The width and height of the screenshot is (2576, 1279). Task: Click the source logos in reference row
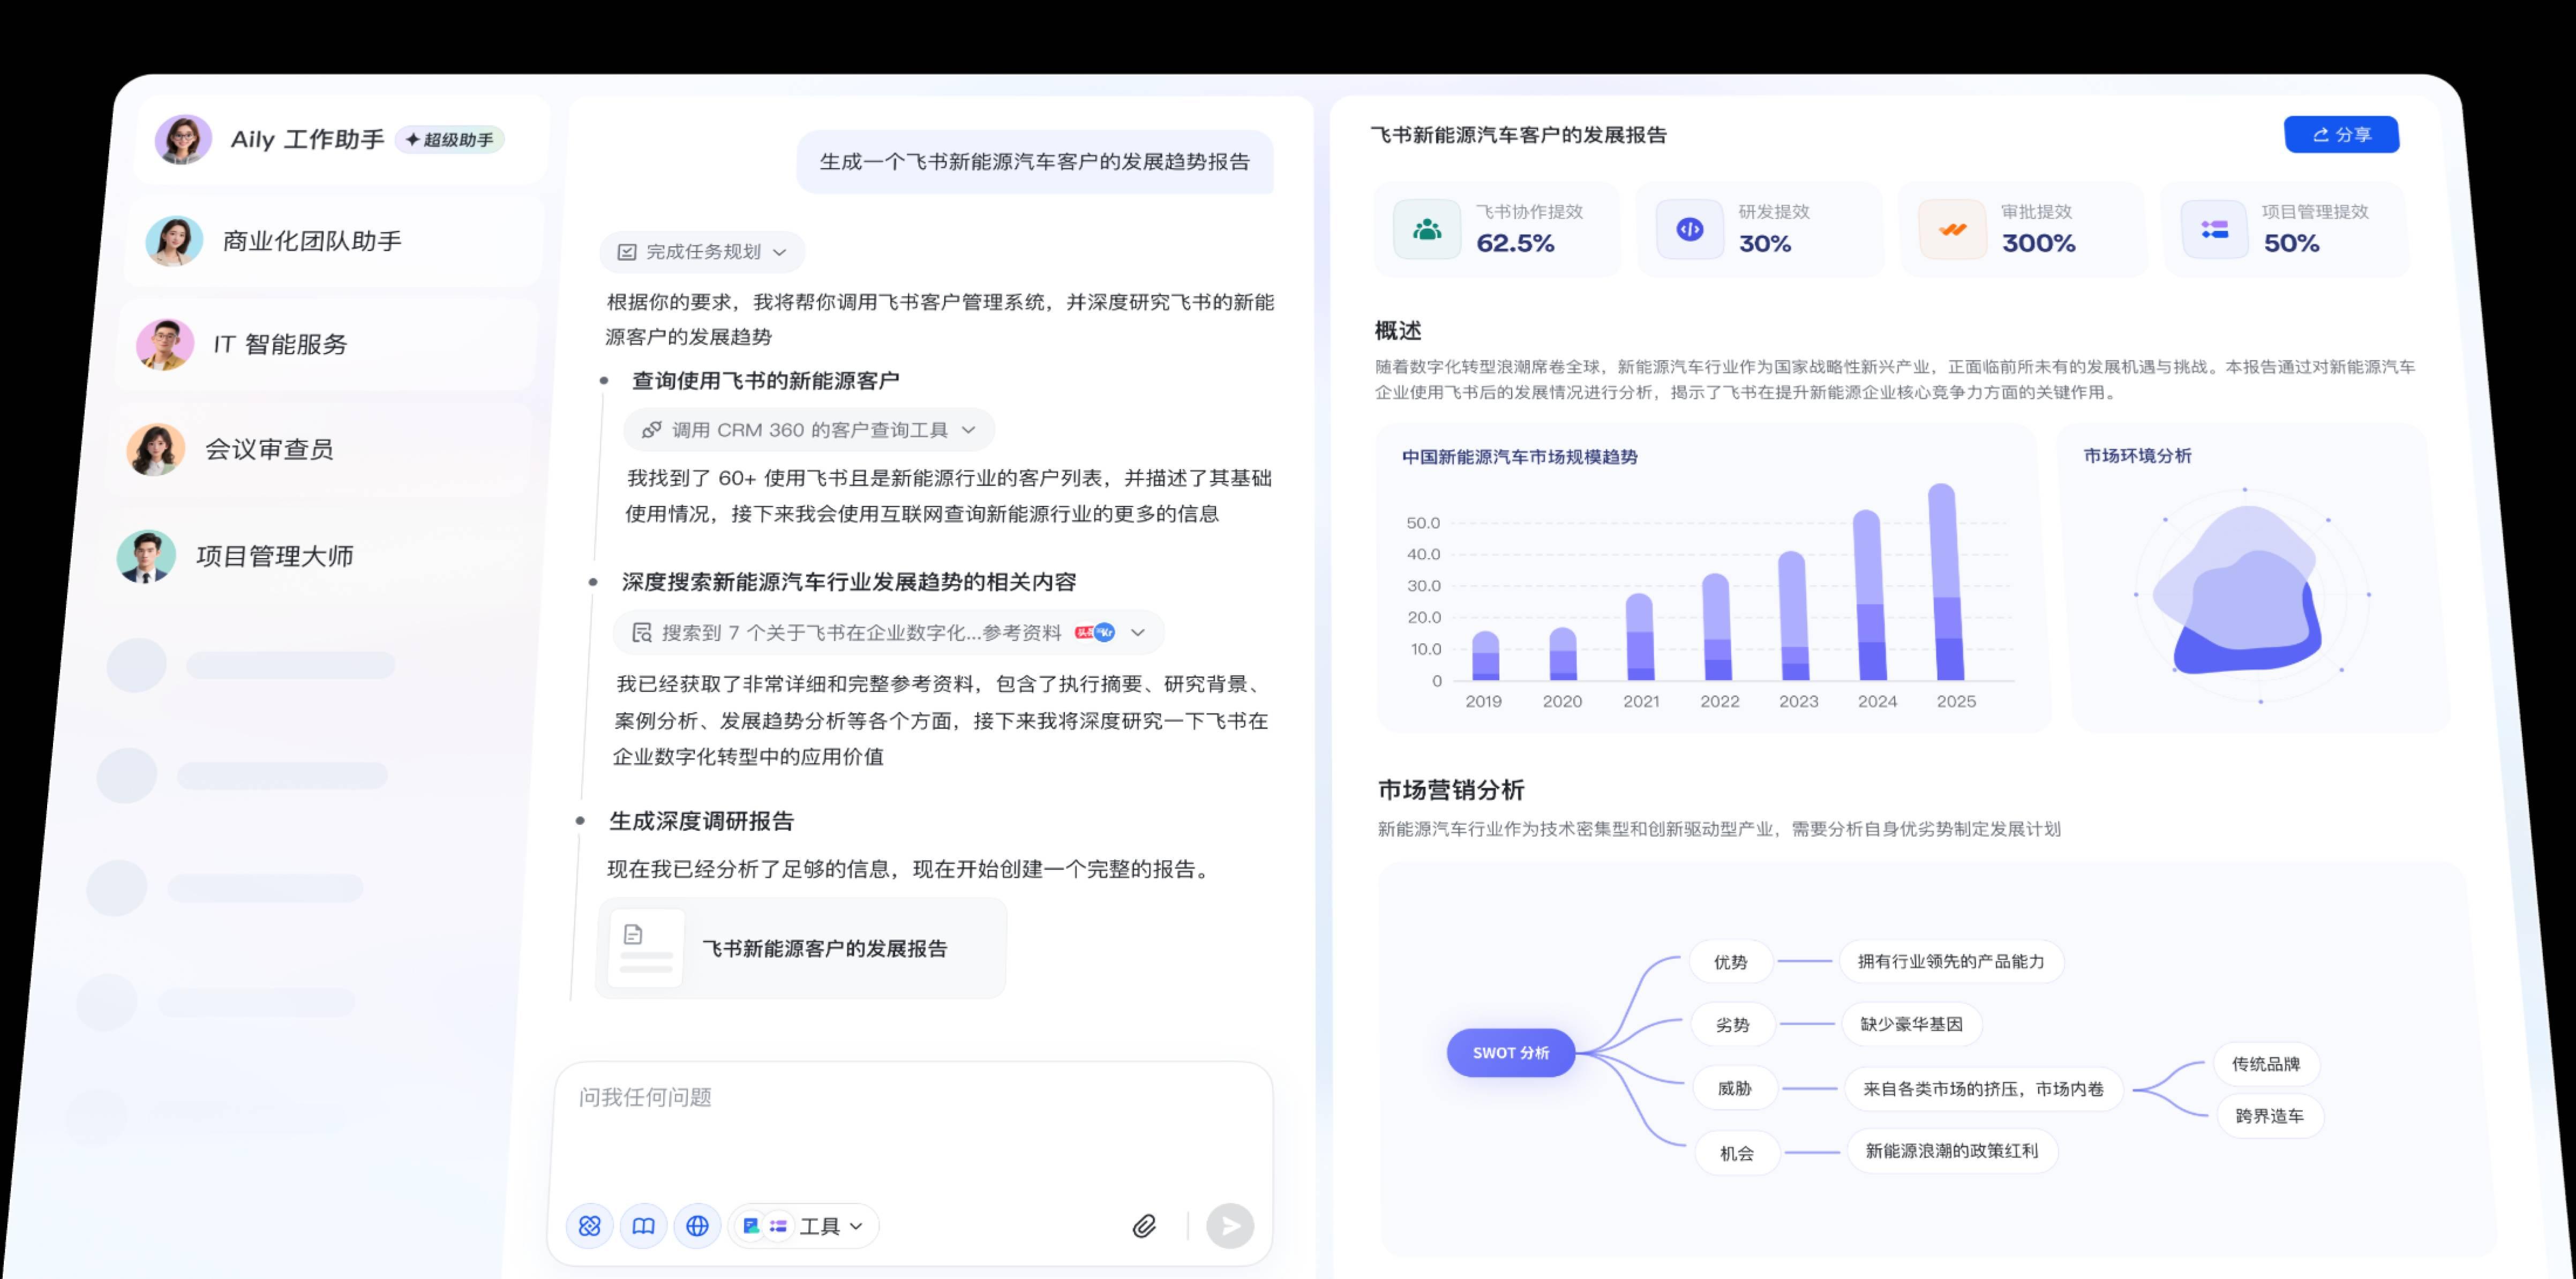point(1094,632)
